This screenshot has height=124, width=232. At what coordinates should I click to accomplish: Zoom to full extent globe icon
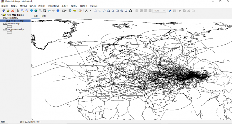[36, 11]
